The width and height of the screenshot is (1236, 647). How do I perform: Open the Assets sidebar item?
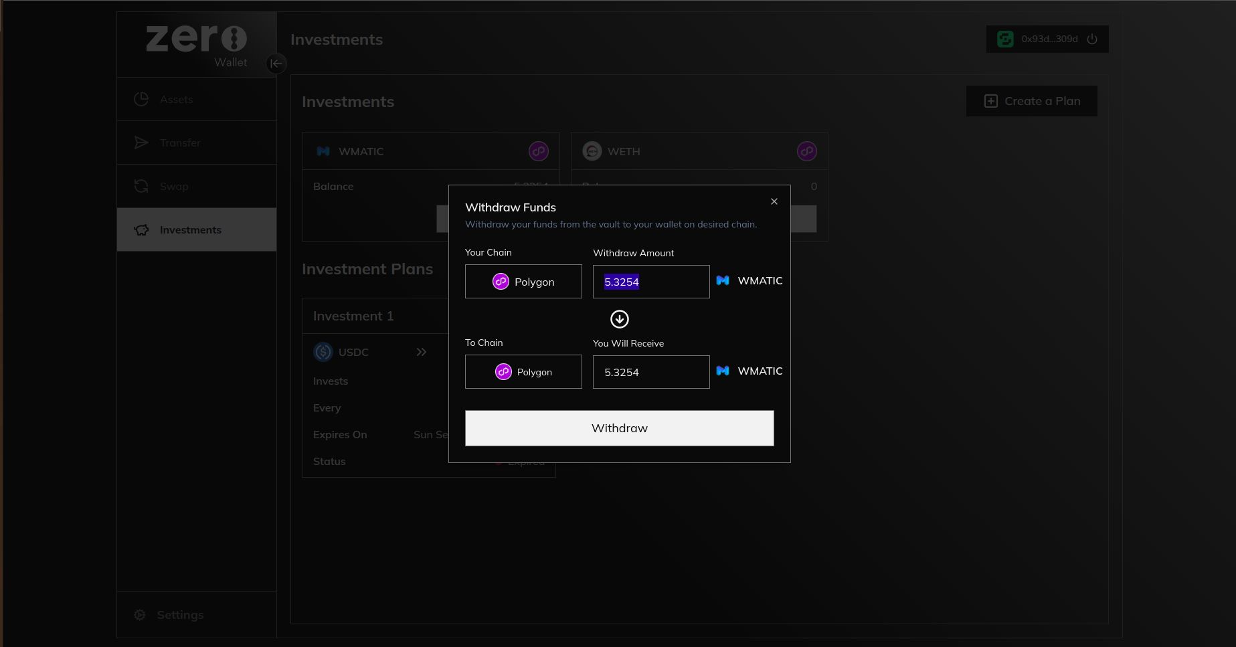[197, 99]
